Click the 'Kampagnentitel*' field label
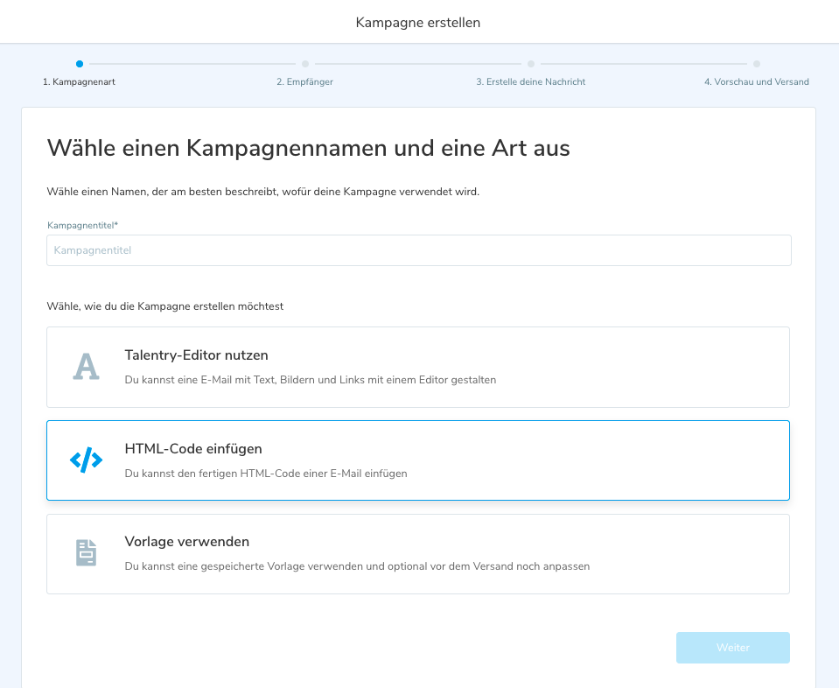The image size is (839, 688). pos(82,225)
